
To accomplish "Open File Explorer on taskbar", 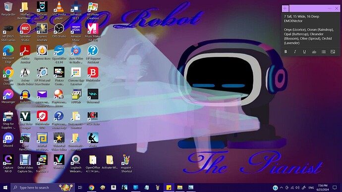I will click(180, 188).
